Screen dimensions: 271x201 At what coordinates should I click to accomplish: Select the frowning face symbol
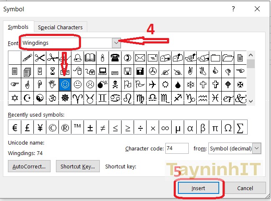click(x=90, y=84)
